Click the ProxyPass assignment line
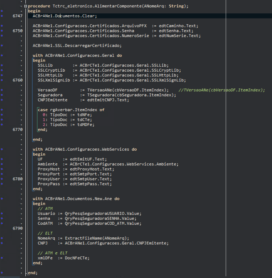272x278 pixels. coord(75,184)
